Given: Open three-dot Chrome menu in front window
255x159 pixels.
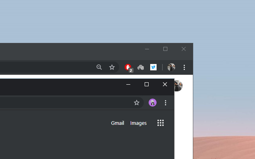Looking at the screenshot, I should click(166, 103).
